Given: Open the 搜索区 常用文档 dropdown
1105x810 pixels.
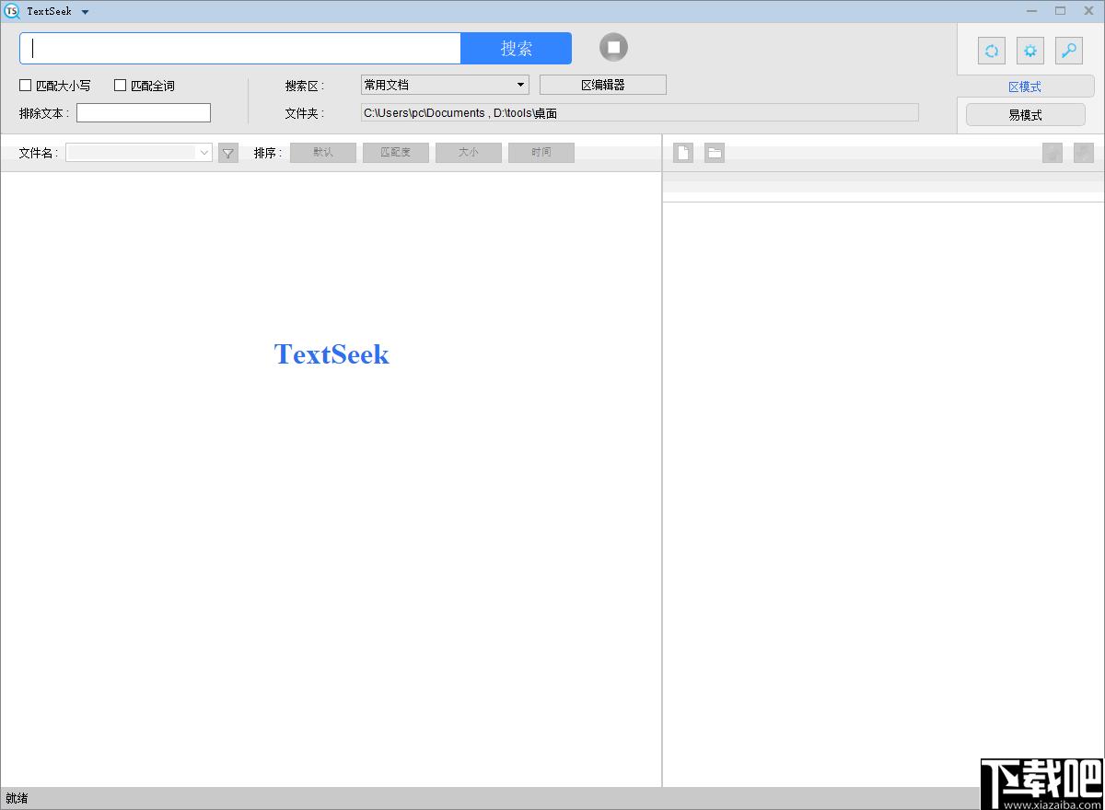Looking at the screenshot, I should point(445,85).
